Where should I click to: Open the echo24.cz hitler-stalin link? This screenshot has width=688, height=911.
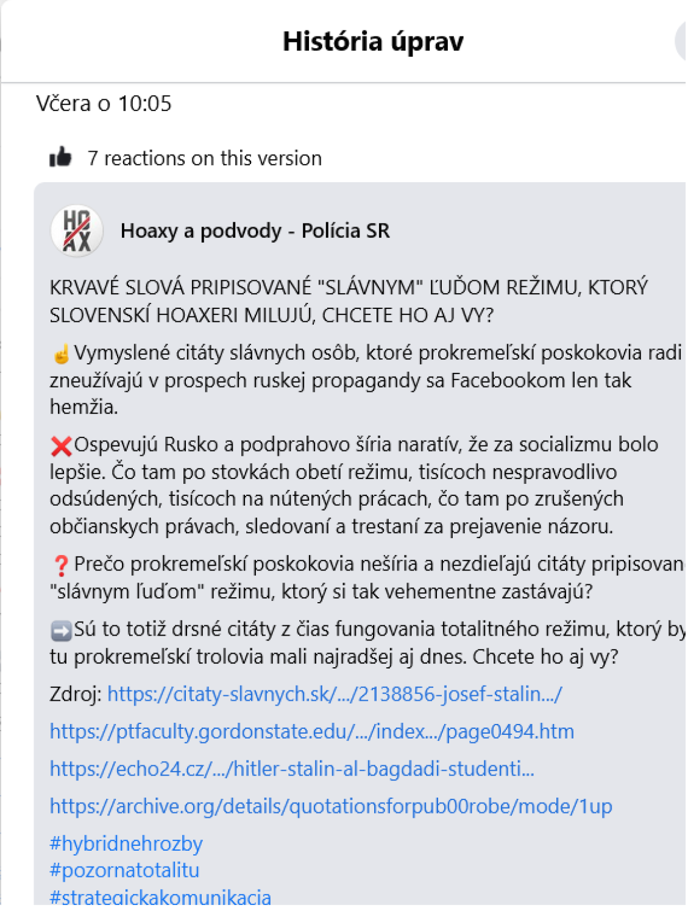292,769
